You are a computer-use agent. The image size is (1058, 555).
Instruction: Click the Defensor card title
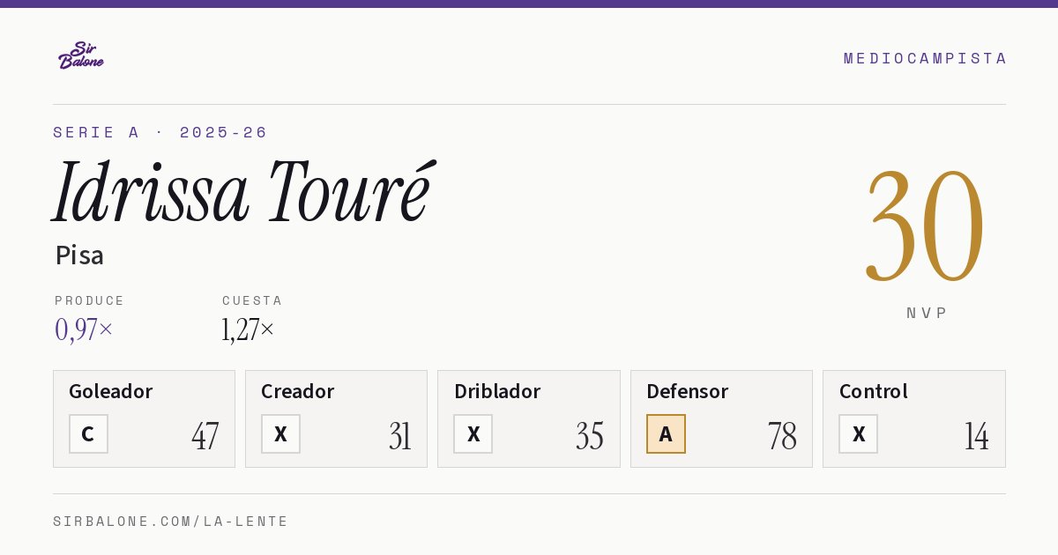pos(688,391)
